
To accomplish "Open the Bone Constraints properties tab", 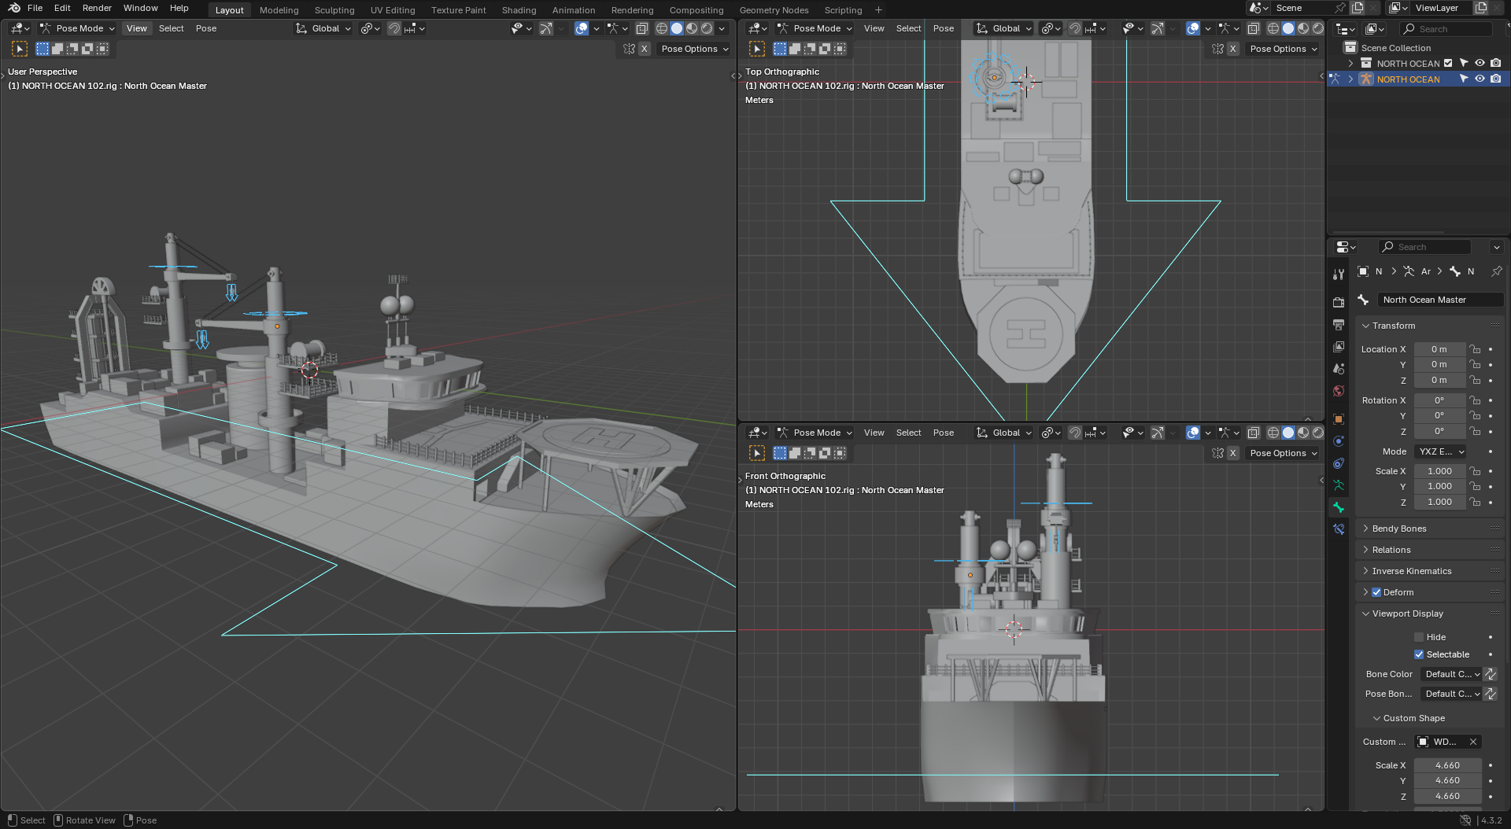I will (1339, 529).
